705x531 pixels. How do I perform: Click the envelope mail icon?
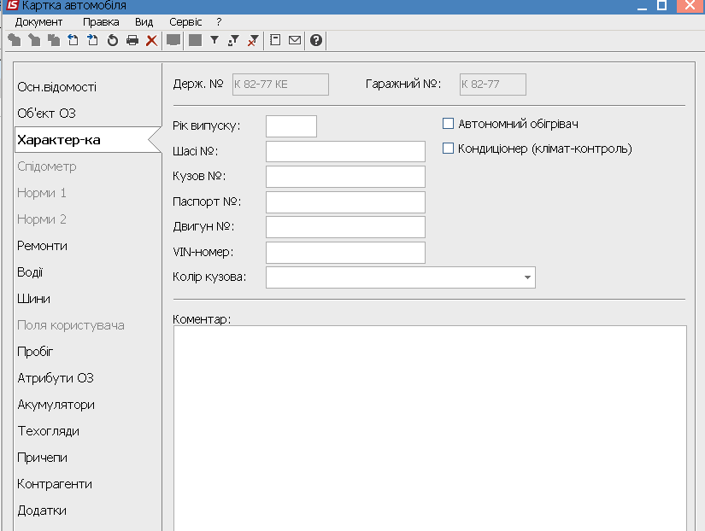[295, 40]
